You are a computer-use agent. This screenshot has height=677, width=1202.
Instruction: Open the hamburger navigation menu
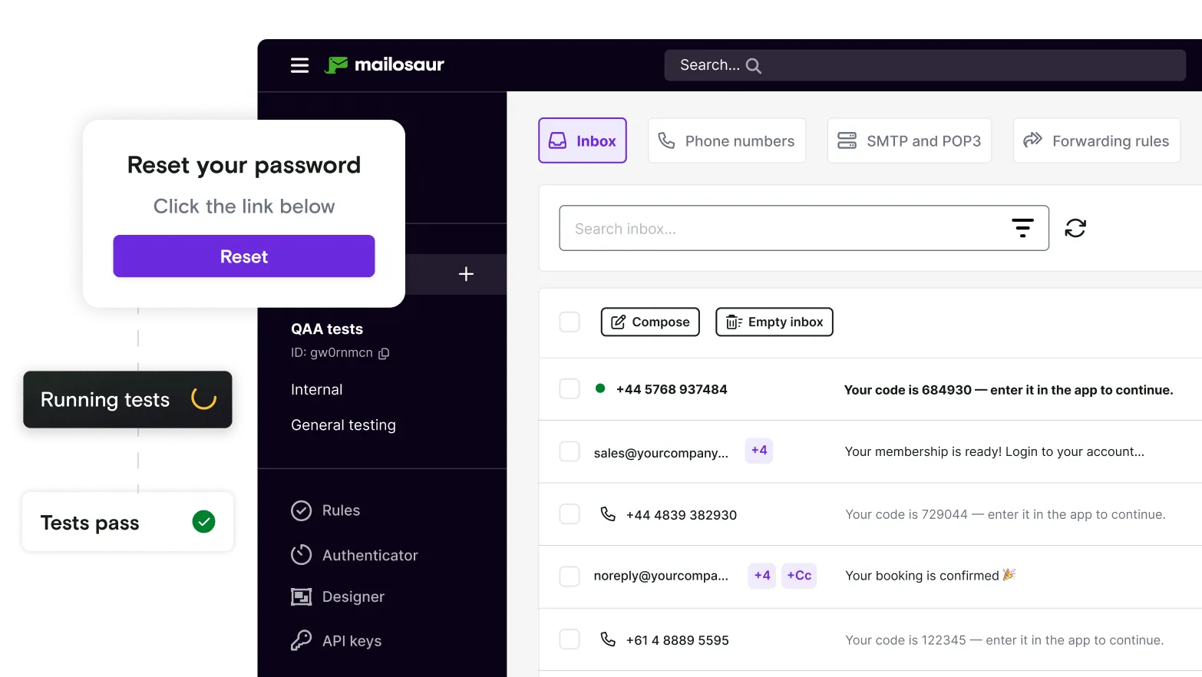299,65
